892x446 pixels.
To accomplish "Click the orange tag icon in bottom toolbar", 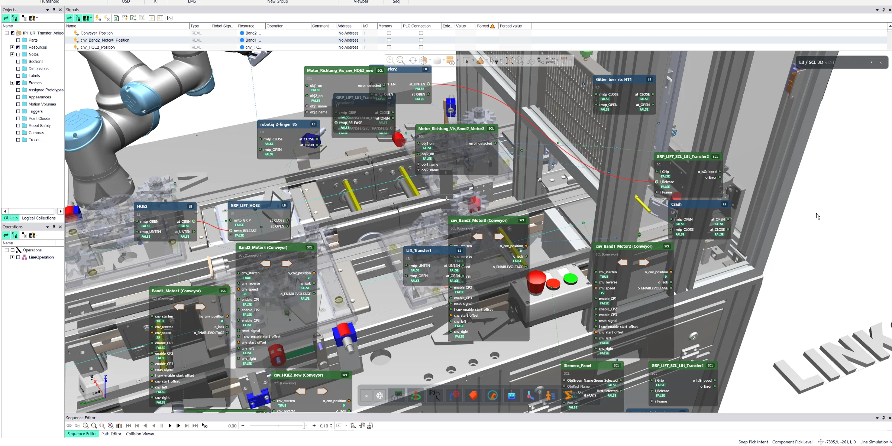I will tap(473, 395).
